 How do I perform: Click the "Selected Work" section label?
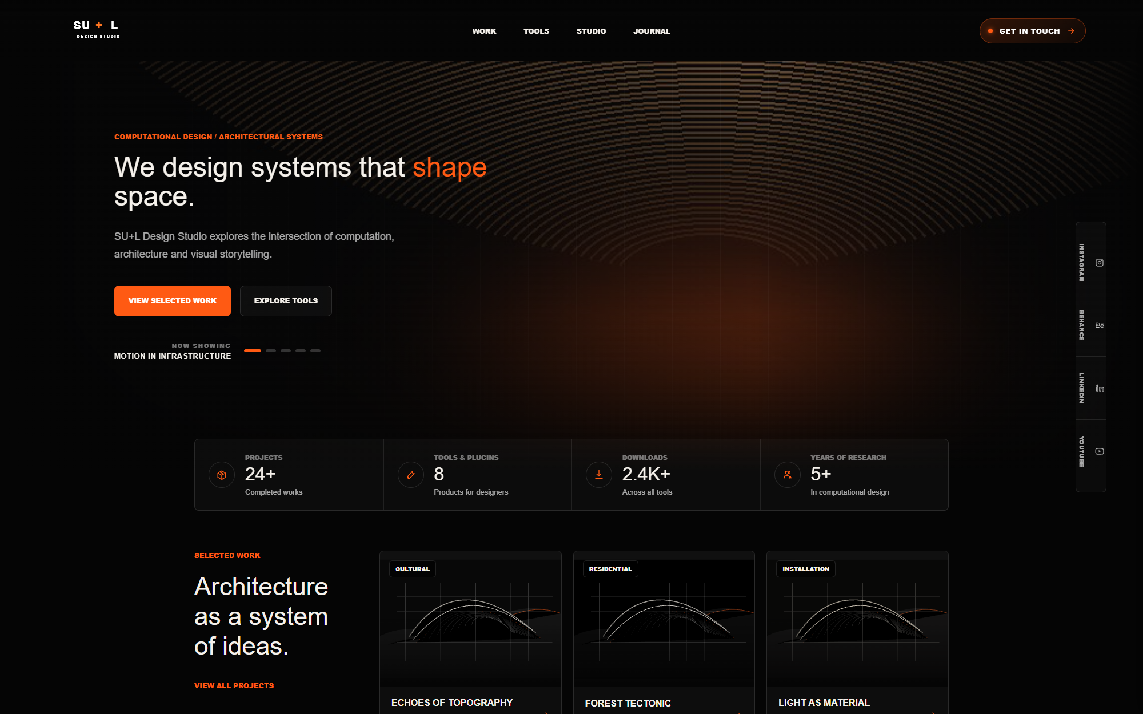point(227,555)
